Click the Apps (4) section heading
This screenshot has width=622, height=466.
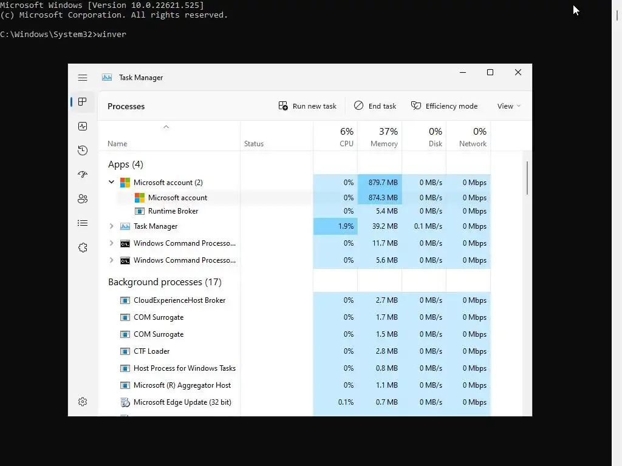click(x=125, y=164)
